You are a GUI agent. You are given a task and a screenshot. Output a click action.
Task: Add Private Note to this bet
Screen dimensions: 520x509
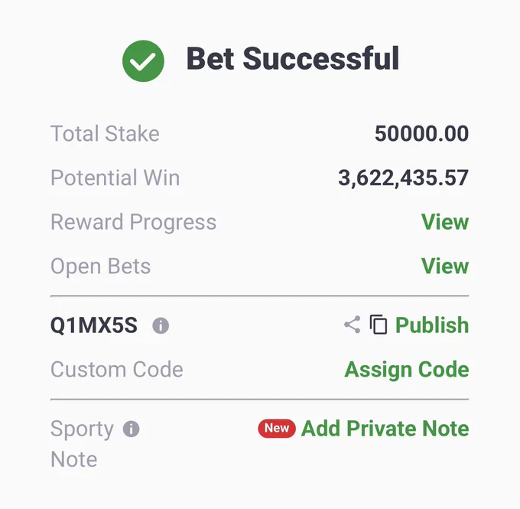pyautogui.click(x=385, y=429)
